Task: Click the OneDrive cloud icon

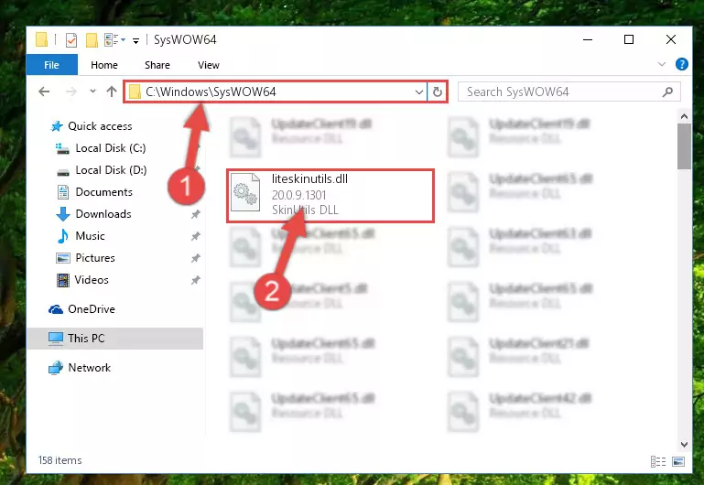Action: (x=55, y=309)
